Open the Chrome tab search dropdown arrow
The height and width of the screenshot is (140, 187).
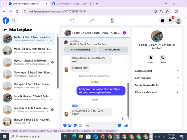click(4, 4)
